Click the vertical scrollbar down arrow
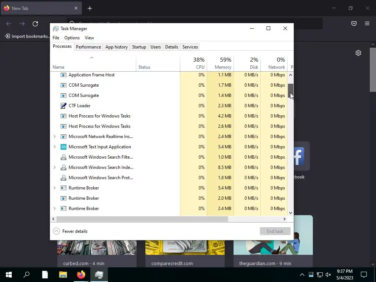This screenshot has width=376, height=282. (291, 213)
